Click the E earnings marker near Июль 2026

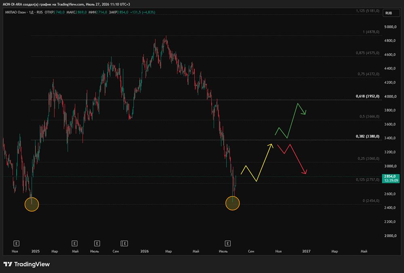(227, 244)
